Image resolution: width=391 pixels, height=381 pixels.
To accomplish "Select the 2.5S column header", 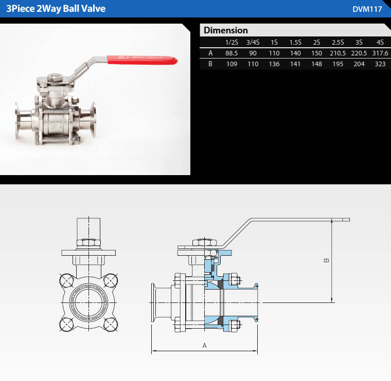I will tap(337, 42).
